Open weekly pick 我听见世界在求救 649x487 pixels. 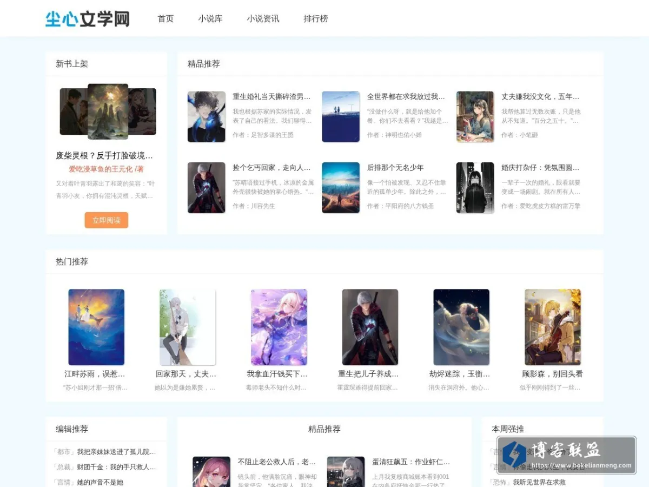tap(539, 482)
